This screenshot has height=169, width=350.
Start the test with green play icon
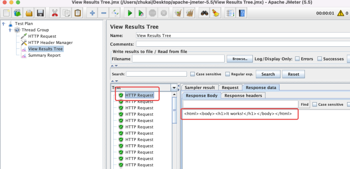130,13
